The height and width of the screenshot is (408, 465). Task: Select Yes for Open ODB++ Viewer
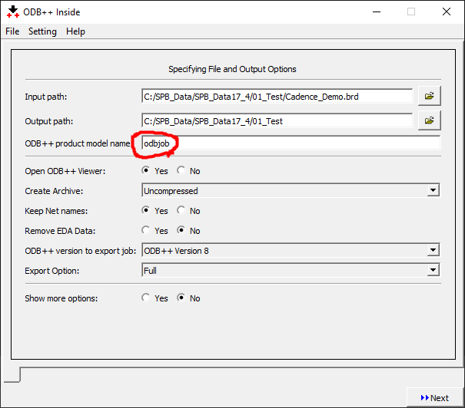[x=146, y=170]
